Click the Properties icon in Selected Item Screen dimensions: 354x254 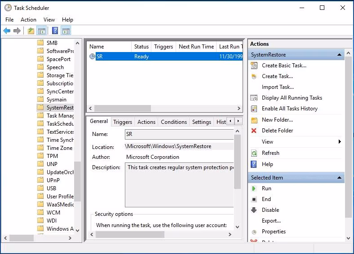point(254,232)
